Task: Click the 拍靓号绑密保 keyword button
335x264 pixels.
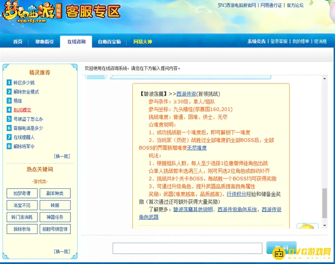Action: coord(55,229)
